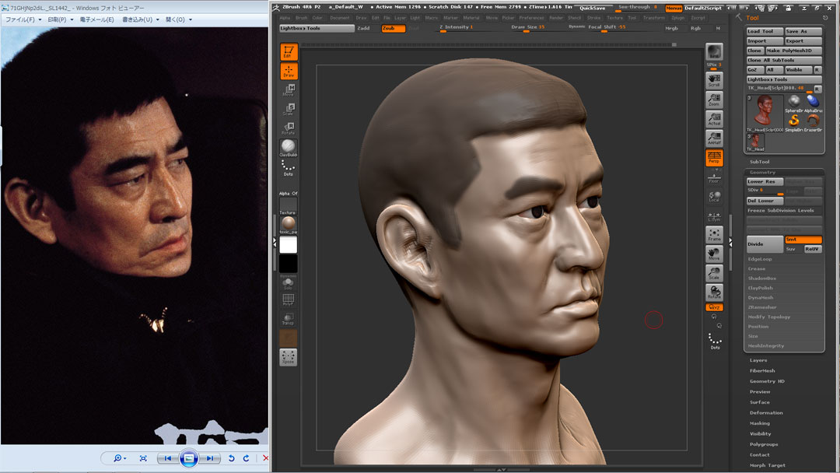Switch to the Scale transform mode on the left shelf
This screenshot has height=473, width=840.
[289, 109]
